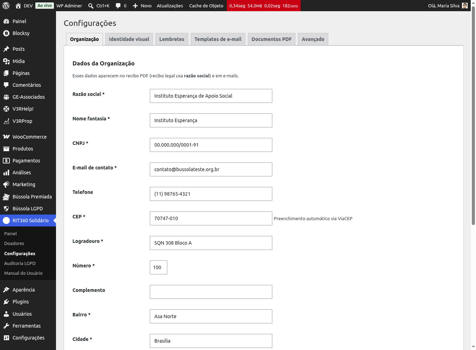Select the Documentos PDF tab

tap(272, 39)
